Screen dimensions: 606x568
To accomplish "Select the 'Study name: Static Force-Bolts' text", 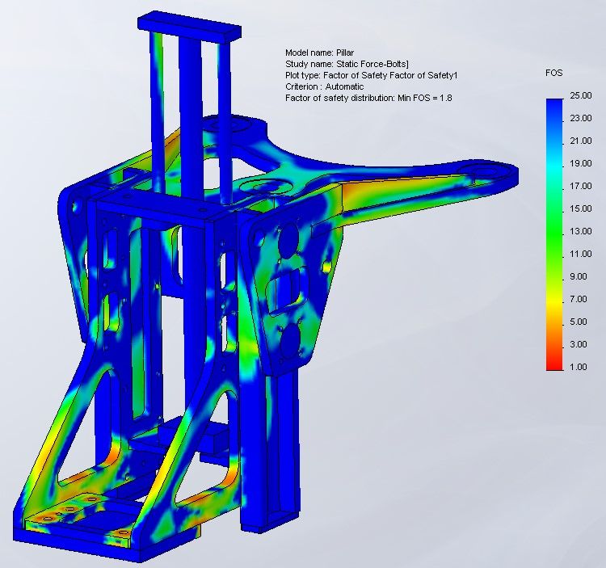I will (x=347, y=64).
